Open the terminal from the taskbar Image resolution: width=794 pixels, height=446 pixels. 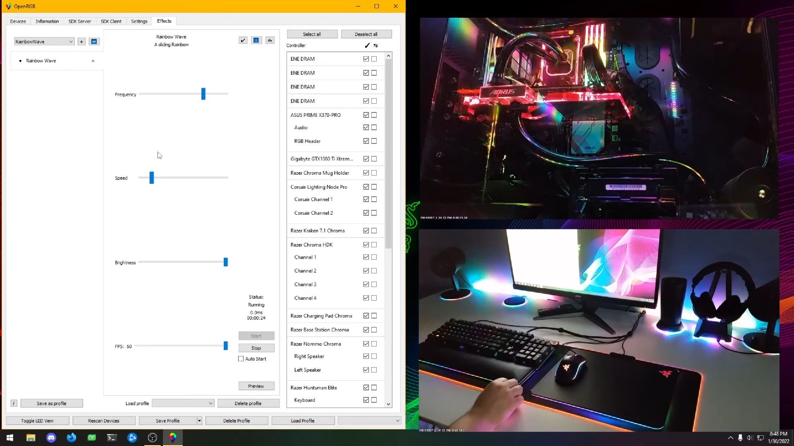(x=112, y=438)
